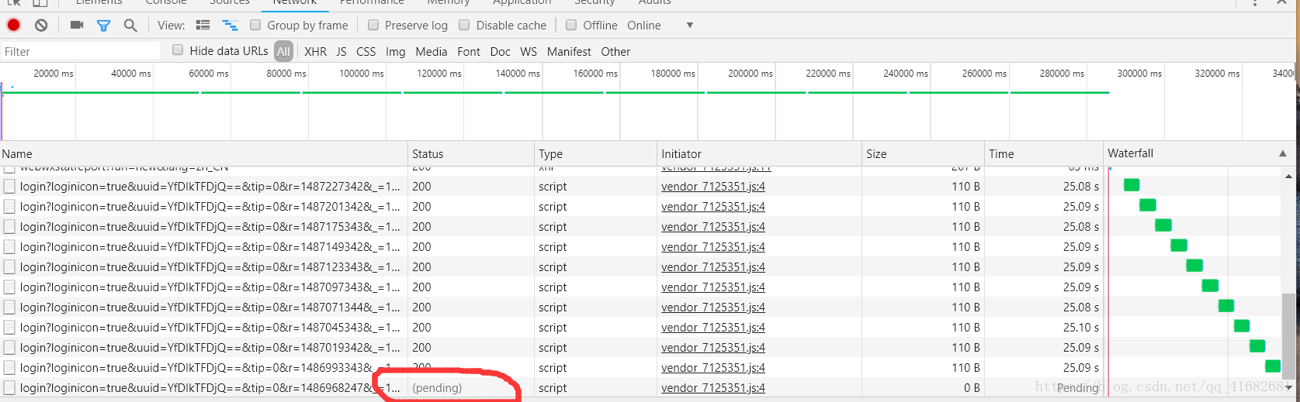Toggle the overview timeline view icon

pyautogui.click(x=230, y=26)
